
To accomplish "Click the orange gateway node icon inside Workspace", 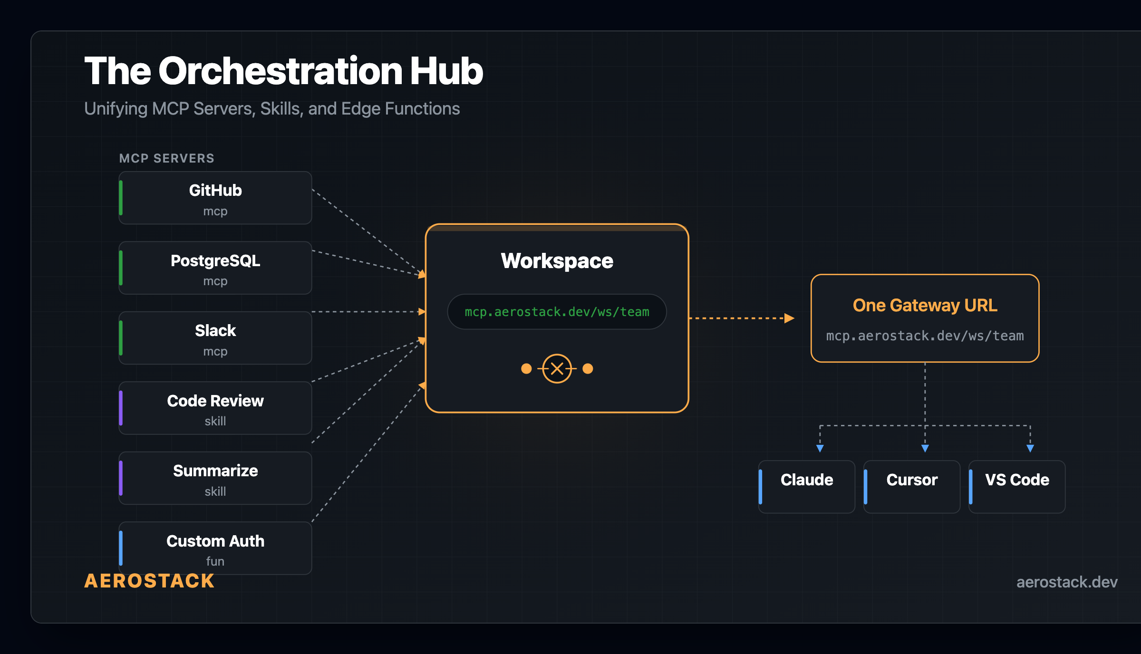I will point(557,368).
